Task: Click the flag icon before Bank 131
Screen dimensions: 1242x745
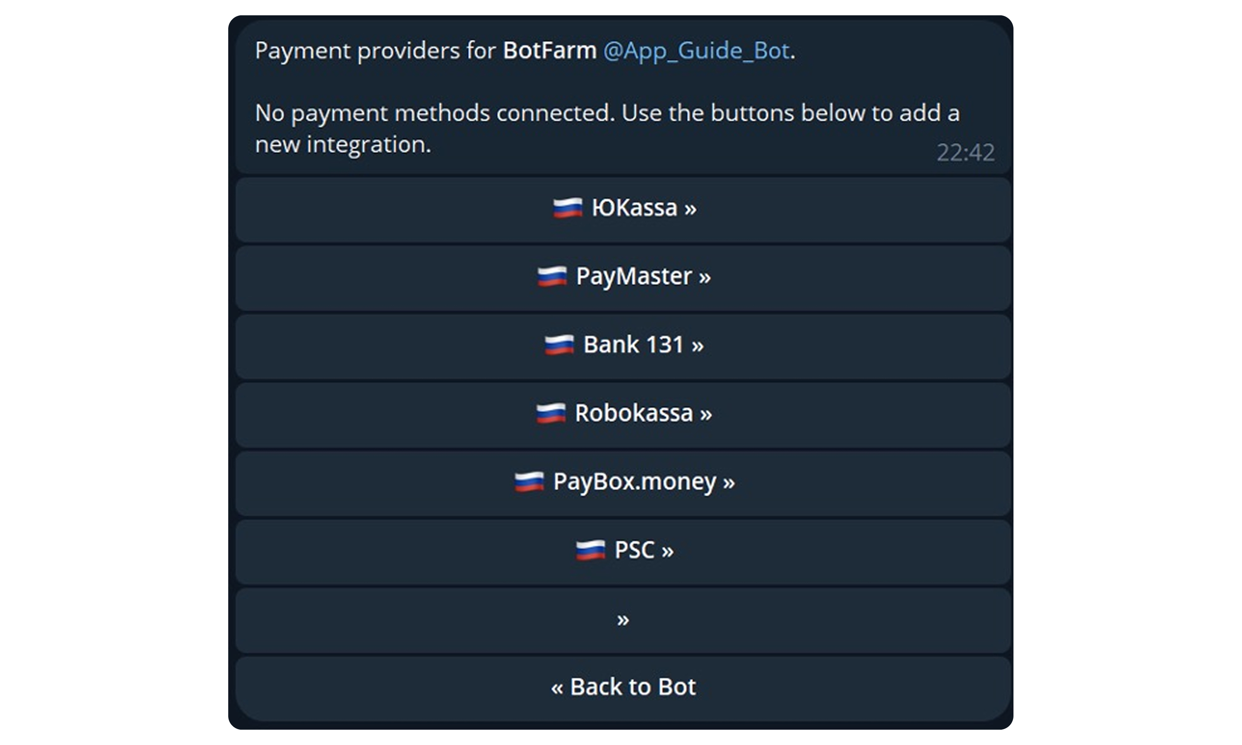Action: pyautogui.click(x=559, y=345)
